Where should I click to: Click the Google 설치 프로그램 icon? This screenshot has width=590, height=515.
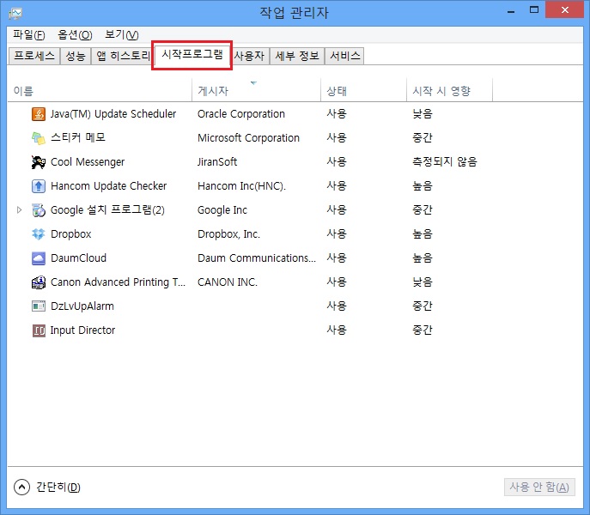pos(39,210)
